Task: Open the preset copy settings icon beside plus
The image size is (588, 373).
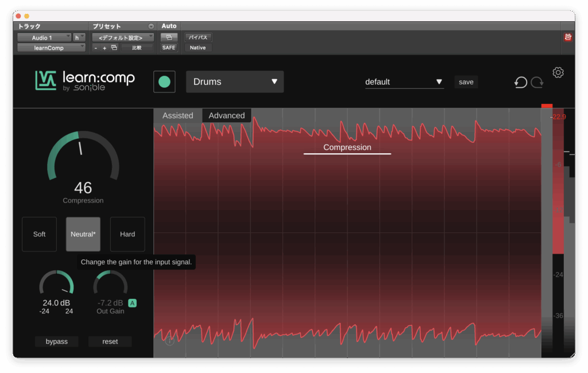Action: (114, 48)
